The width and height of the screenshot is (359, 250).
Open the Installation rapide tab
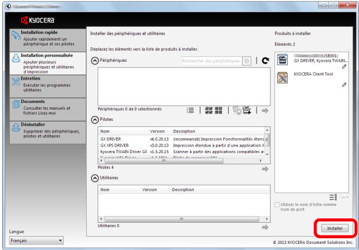pyautogui.click(x=48, y=40)
